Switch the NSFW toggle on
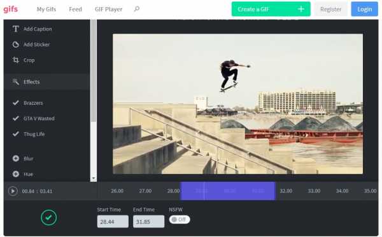The width and height of the screenshot is (382, 237). point(180,219)
